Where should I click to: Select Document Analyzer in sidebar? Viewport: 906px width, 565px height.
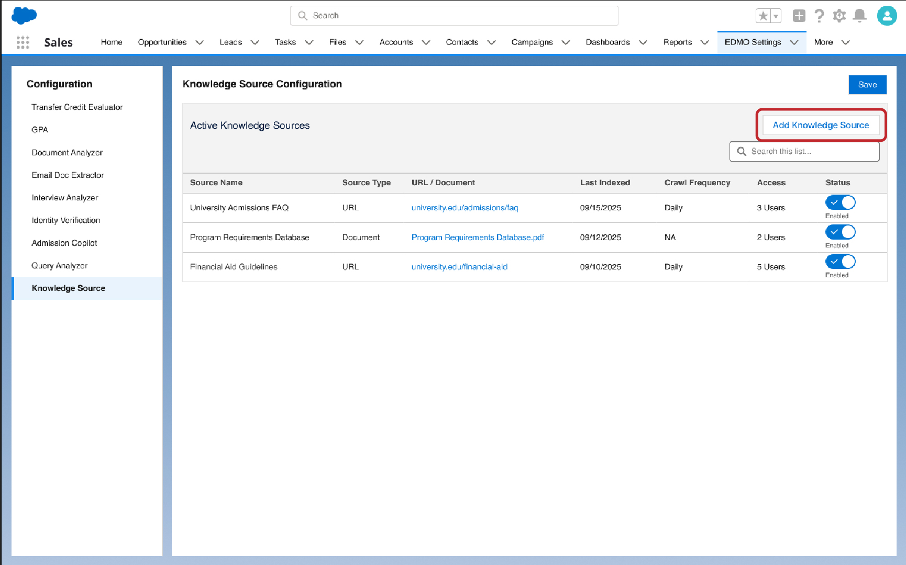coord(67,153)
